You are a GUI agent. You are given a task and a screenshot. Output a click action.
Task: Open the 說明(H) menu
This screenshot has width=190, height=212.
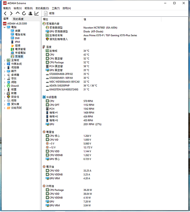point(67,8)
